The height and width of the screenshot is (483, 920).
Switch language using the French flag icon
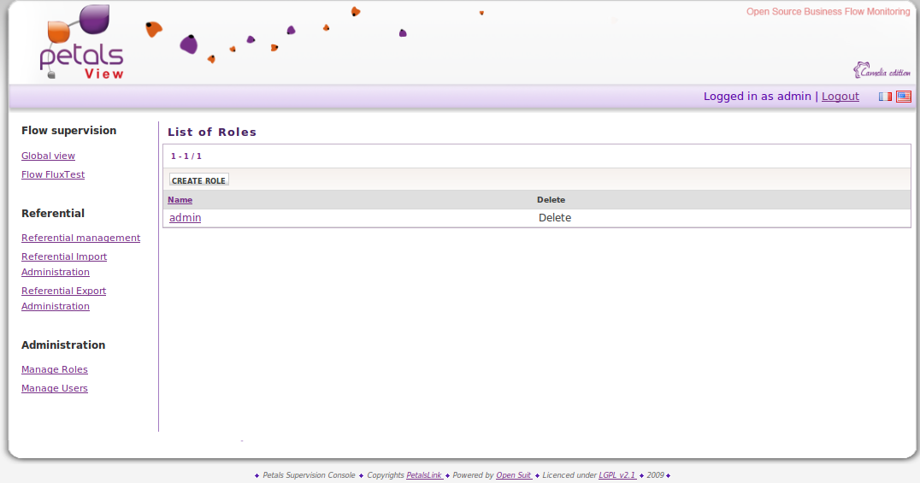click(x=885, y=97)
